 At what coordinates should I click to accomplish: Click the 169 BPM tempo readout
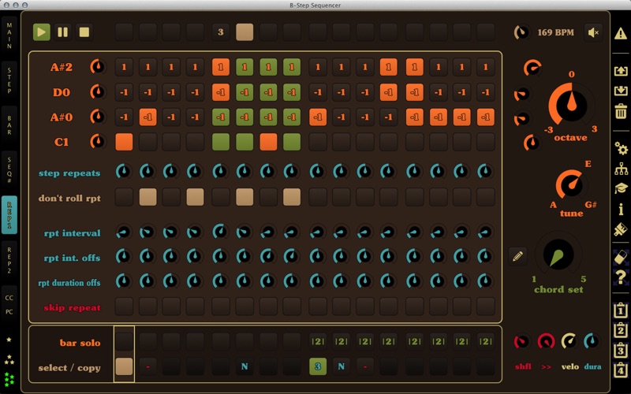pyautogui.click(x=556, y=32)
